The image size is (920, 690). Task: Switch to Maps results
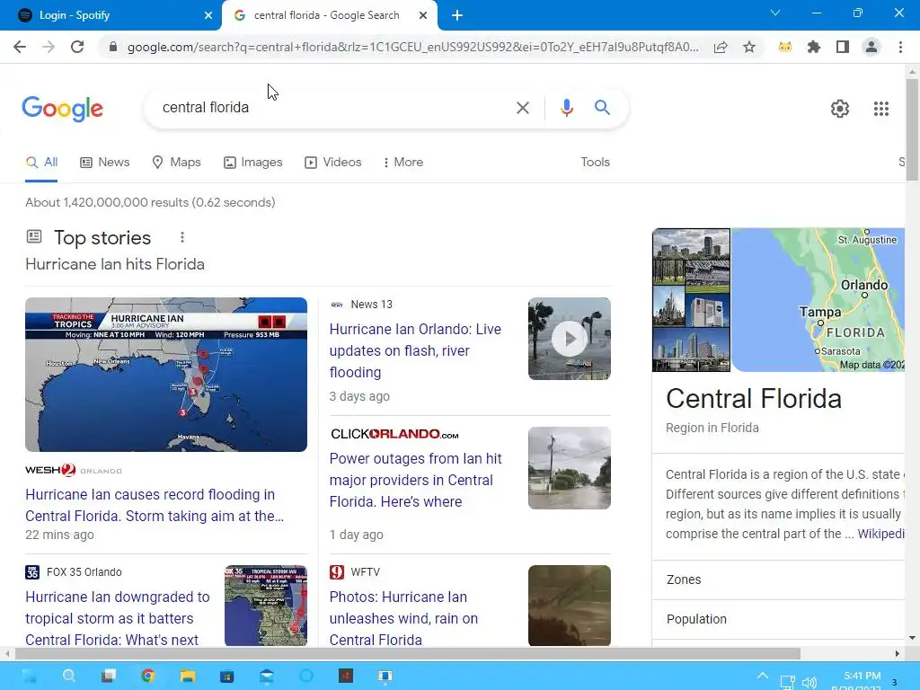coord(176,163)
